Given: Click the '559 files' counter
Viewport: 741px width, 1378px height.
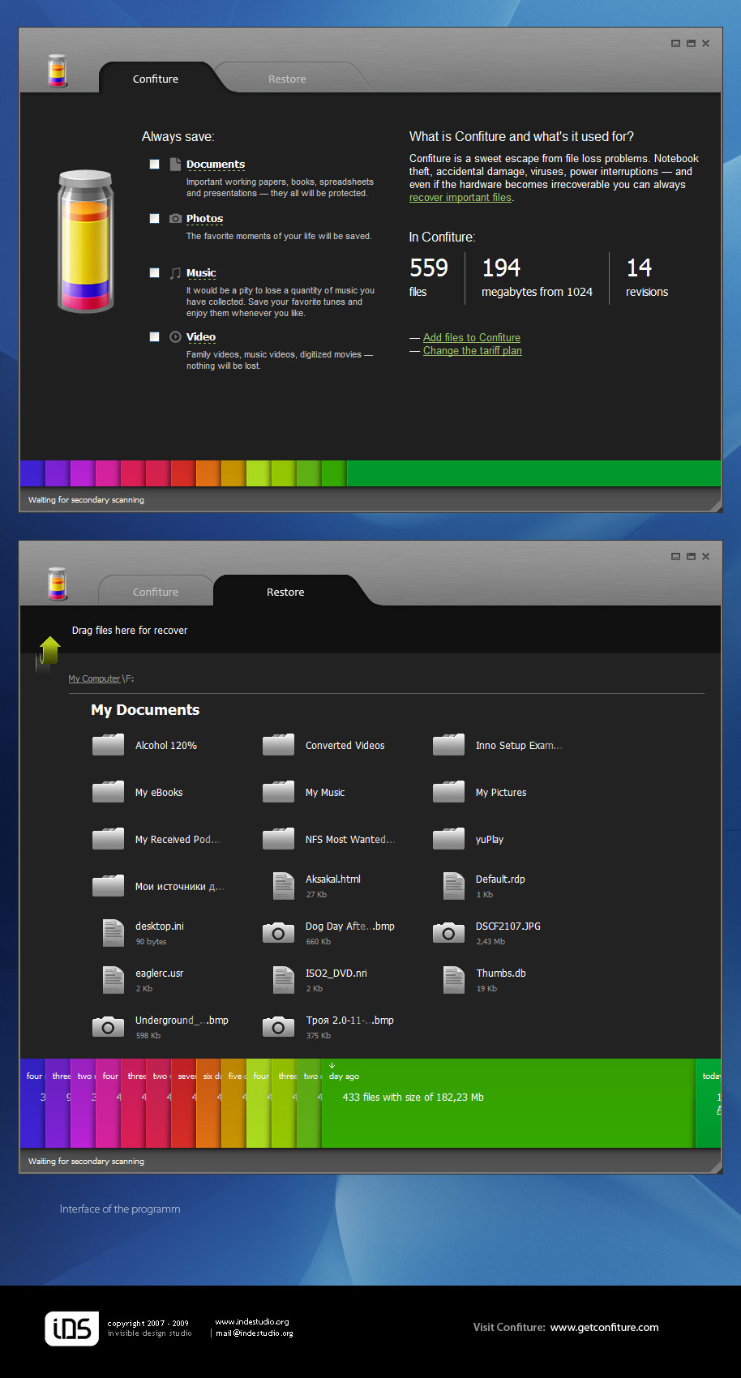Looking at the screenshot, I should click(429, 277).
